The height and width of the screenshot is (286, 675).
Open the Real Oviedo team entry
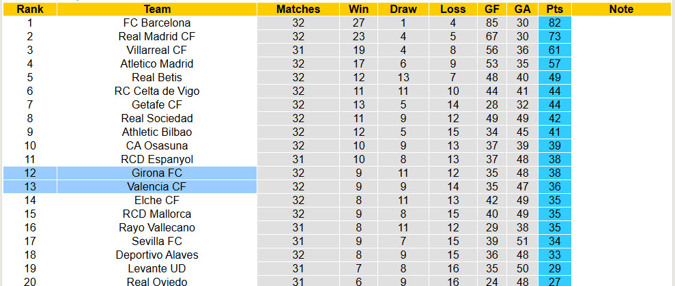point(157,282)
